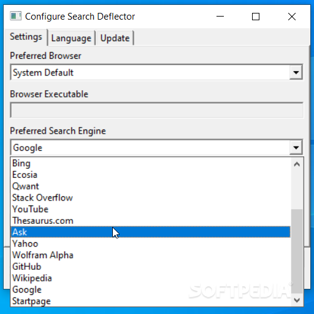
Task: Click the list scrollbar up arrow
Action: pyautogui.click(x=297, y=164)
